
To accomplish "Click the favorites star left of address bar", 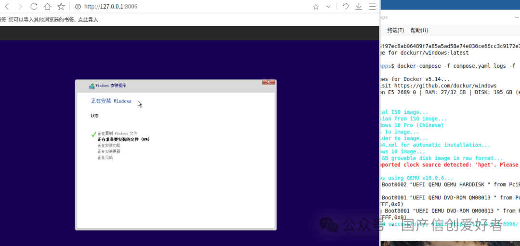I will 61,6.
